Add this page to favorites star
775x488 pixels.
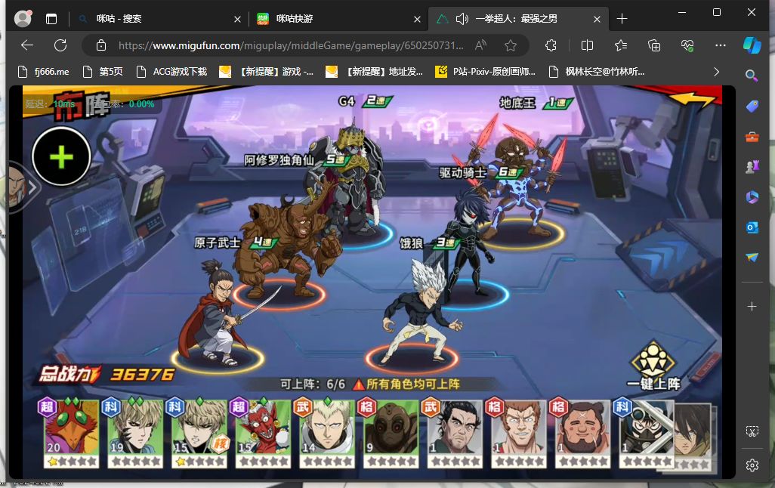pos(511,45)
